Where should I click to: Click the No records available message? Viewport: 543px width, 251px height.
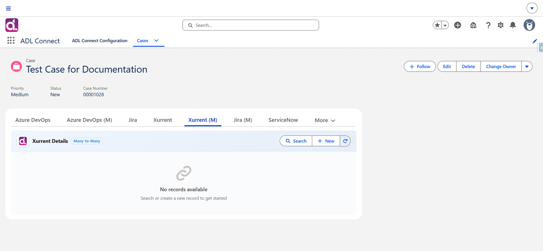[184, 190]
